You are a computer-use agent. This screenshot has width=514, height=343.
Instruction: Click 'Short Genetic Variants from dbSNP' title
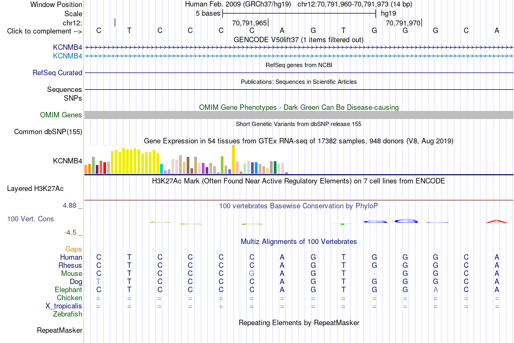click(299, 124)
